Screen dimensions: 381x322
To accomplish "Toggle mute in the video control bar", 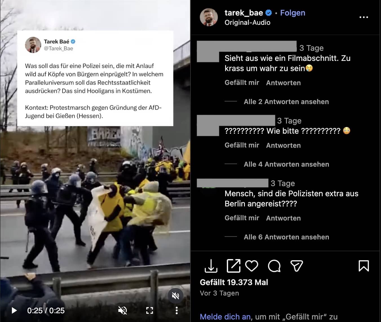I will coord(123,311).
